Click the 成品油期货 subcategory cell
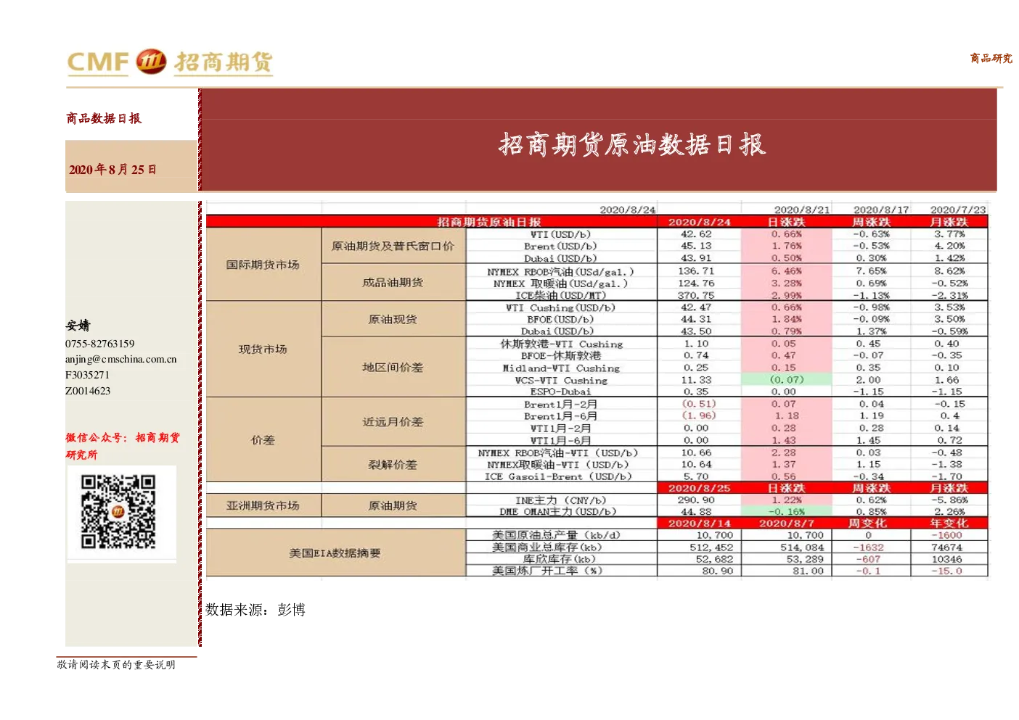 [393, 283]
